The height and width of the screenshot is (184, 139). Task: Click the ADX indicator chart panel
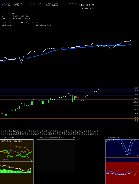(17, 151)
